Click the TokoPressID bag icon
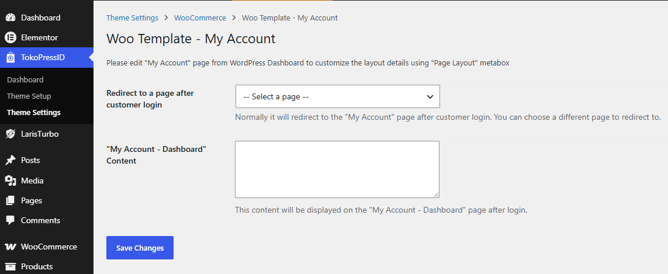Screen dimensions: 668x274 (10, 57)
